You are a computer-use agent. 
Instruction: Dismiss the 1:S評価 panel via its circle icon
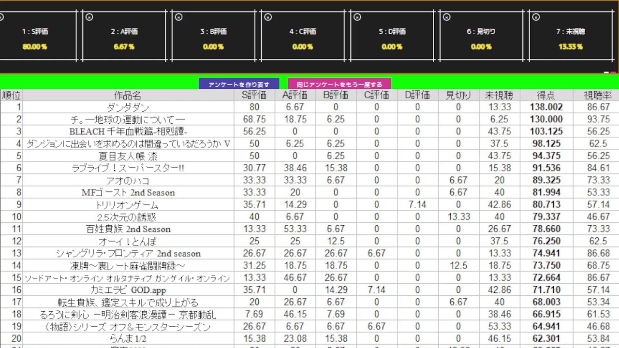tap(2, 17)
